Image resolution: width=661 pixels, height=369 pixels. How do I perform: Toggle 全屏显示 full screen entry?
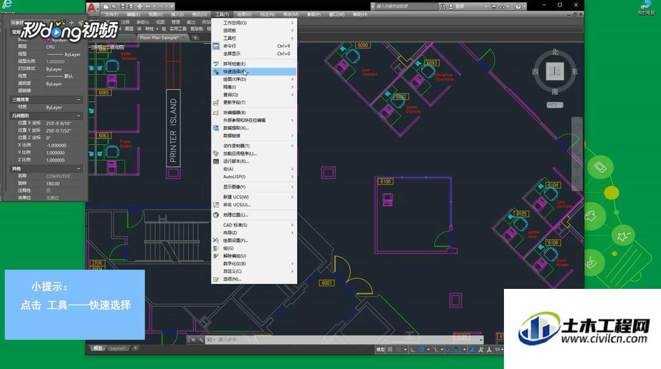[254, 54]
